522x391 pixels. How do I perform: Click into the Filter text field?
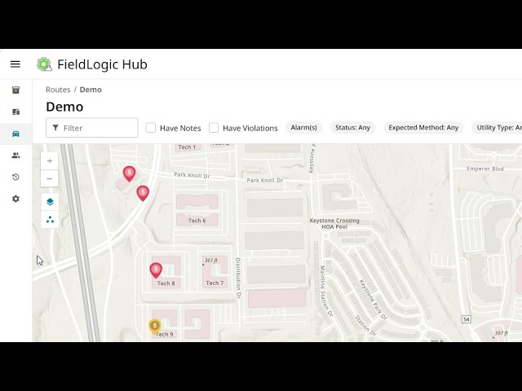[x=92, y=128]
